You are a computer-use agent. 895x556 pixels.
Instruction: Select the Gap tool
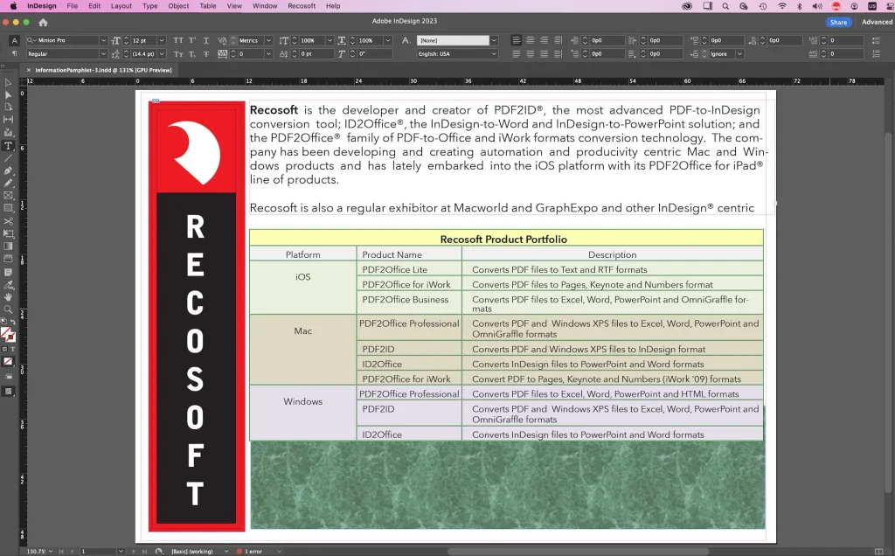[8, 120]
